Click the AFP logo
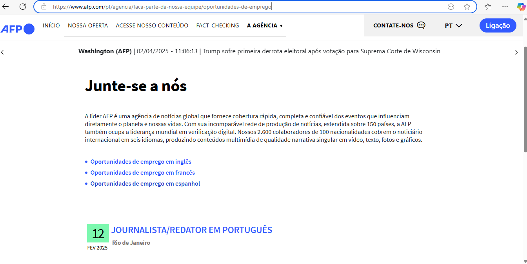This screenshot has width=527, height=264. click(x=18, y=29)
